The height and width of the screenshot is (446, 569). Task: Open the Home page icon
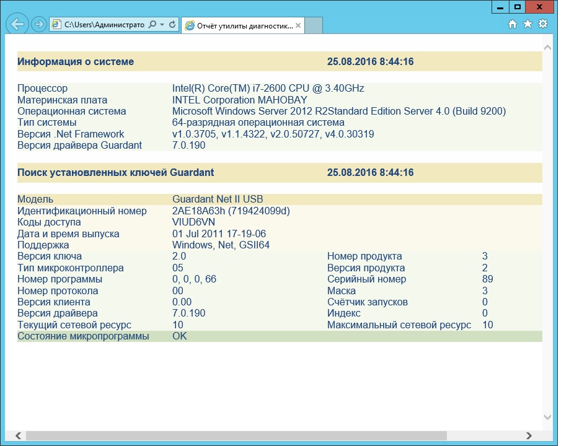click(x=512, y=24)
